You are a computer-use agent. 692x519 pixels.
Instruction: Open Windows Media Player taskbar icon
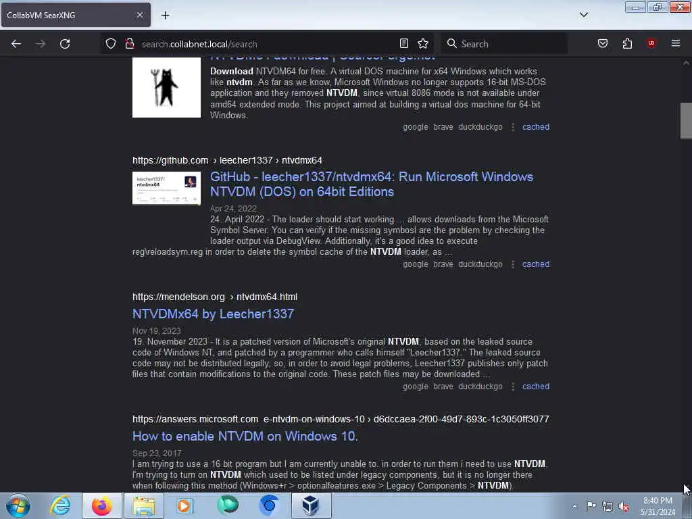185,505
